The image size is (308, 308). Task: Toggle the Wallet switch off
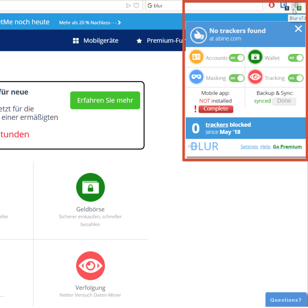tap(296, 58)
